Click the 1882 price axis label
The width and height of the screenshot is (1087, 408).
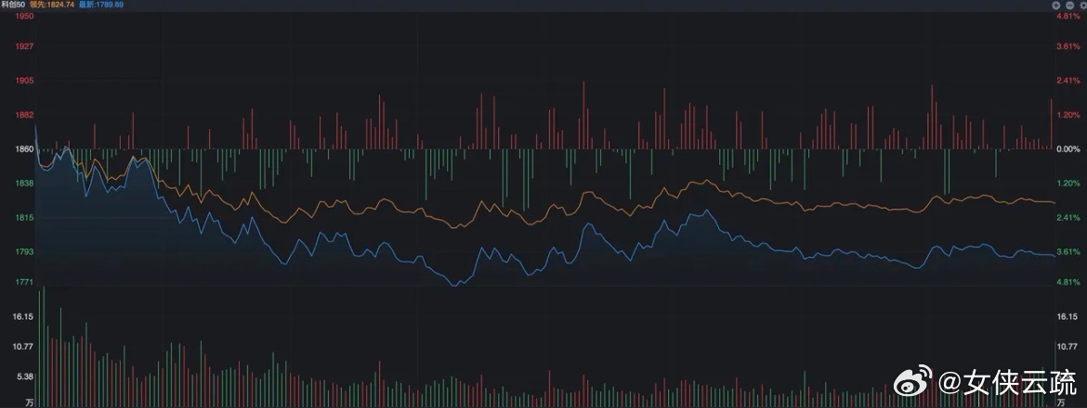click(24, 115)
